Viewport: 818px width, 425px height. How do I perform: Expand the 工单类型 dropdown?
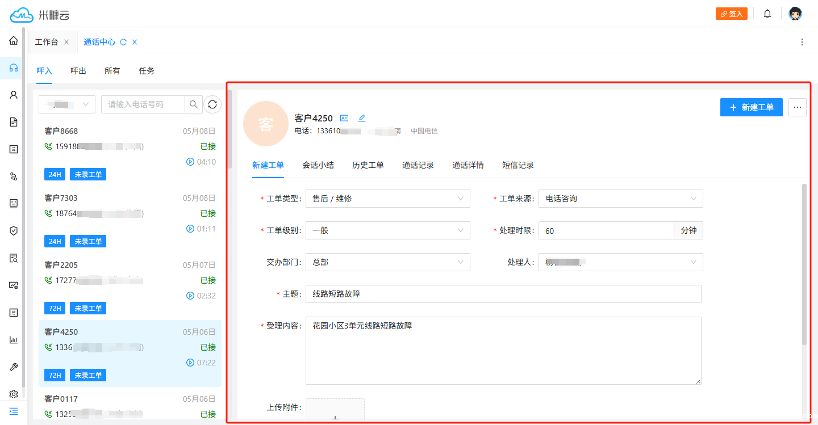(387, 199)
